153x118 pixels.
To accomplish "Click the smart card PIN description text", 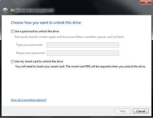I will (x=80, y=66).
